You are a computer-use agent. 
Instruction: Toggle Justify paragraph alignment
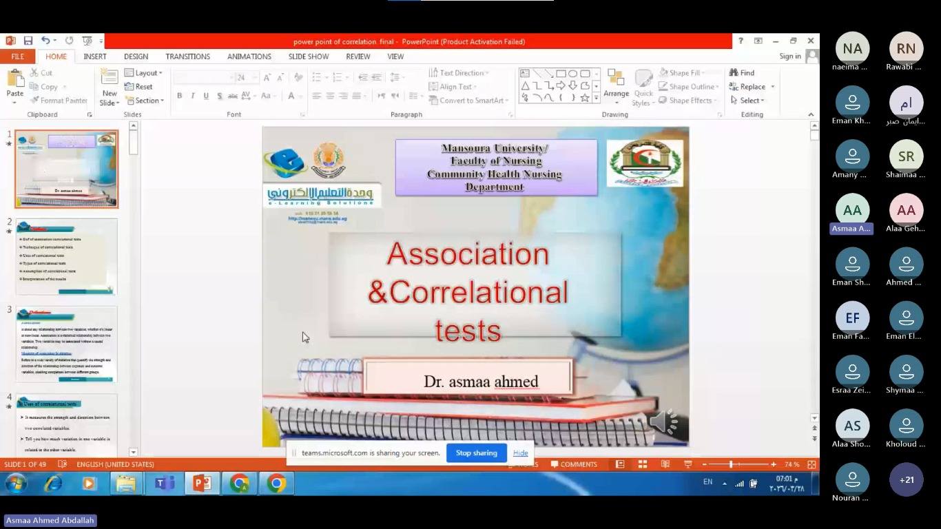pyautogui.click(x=356, y=96)
